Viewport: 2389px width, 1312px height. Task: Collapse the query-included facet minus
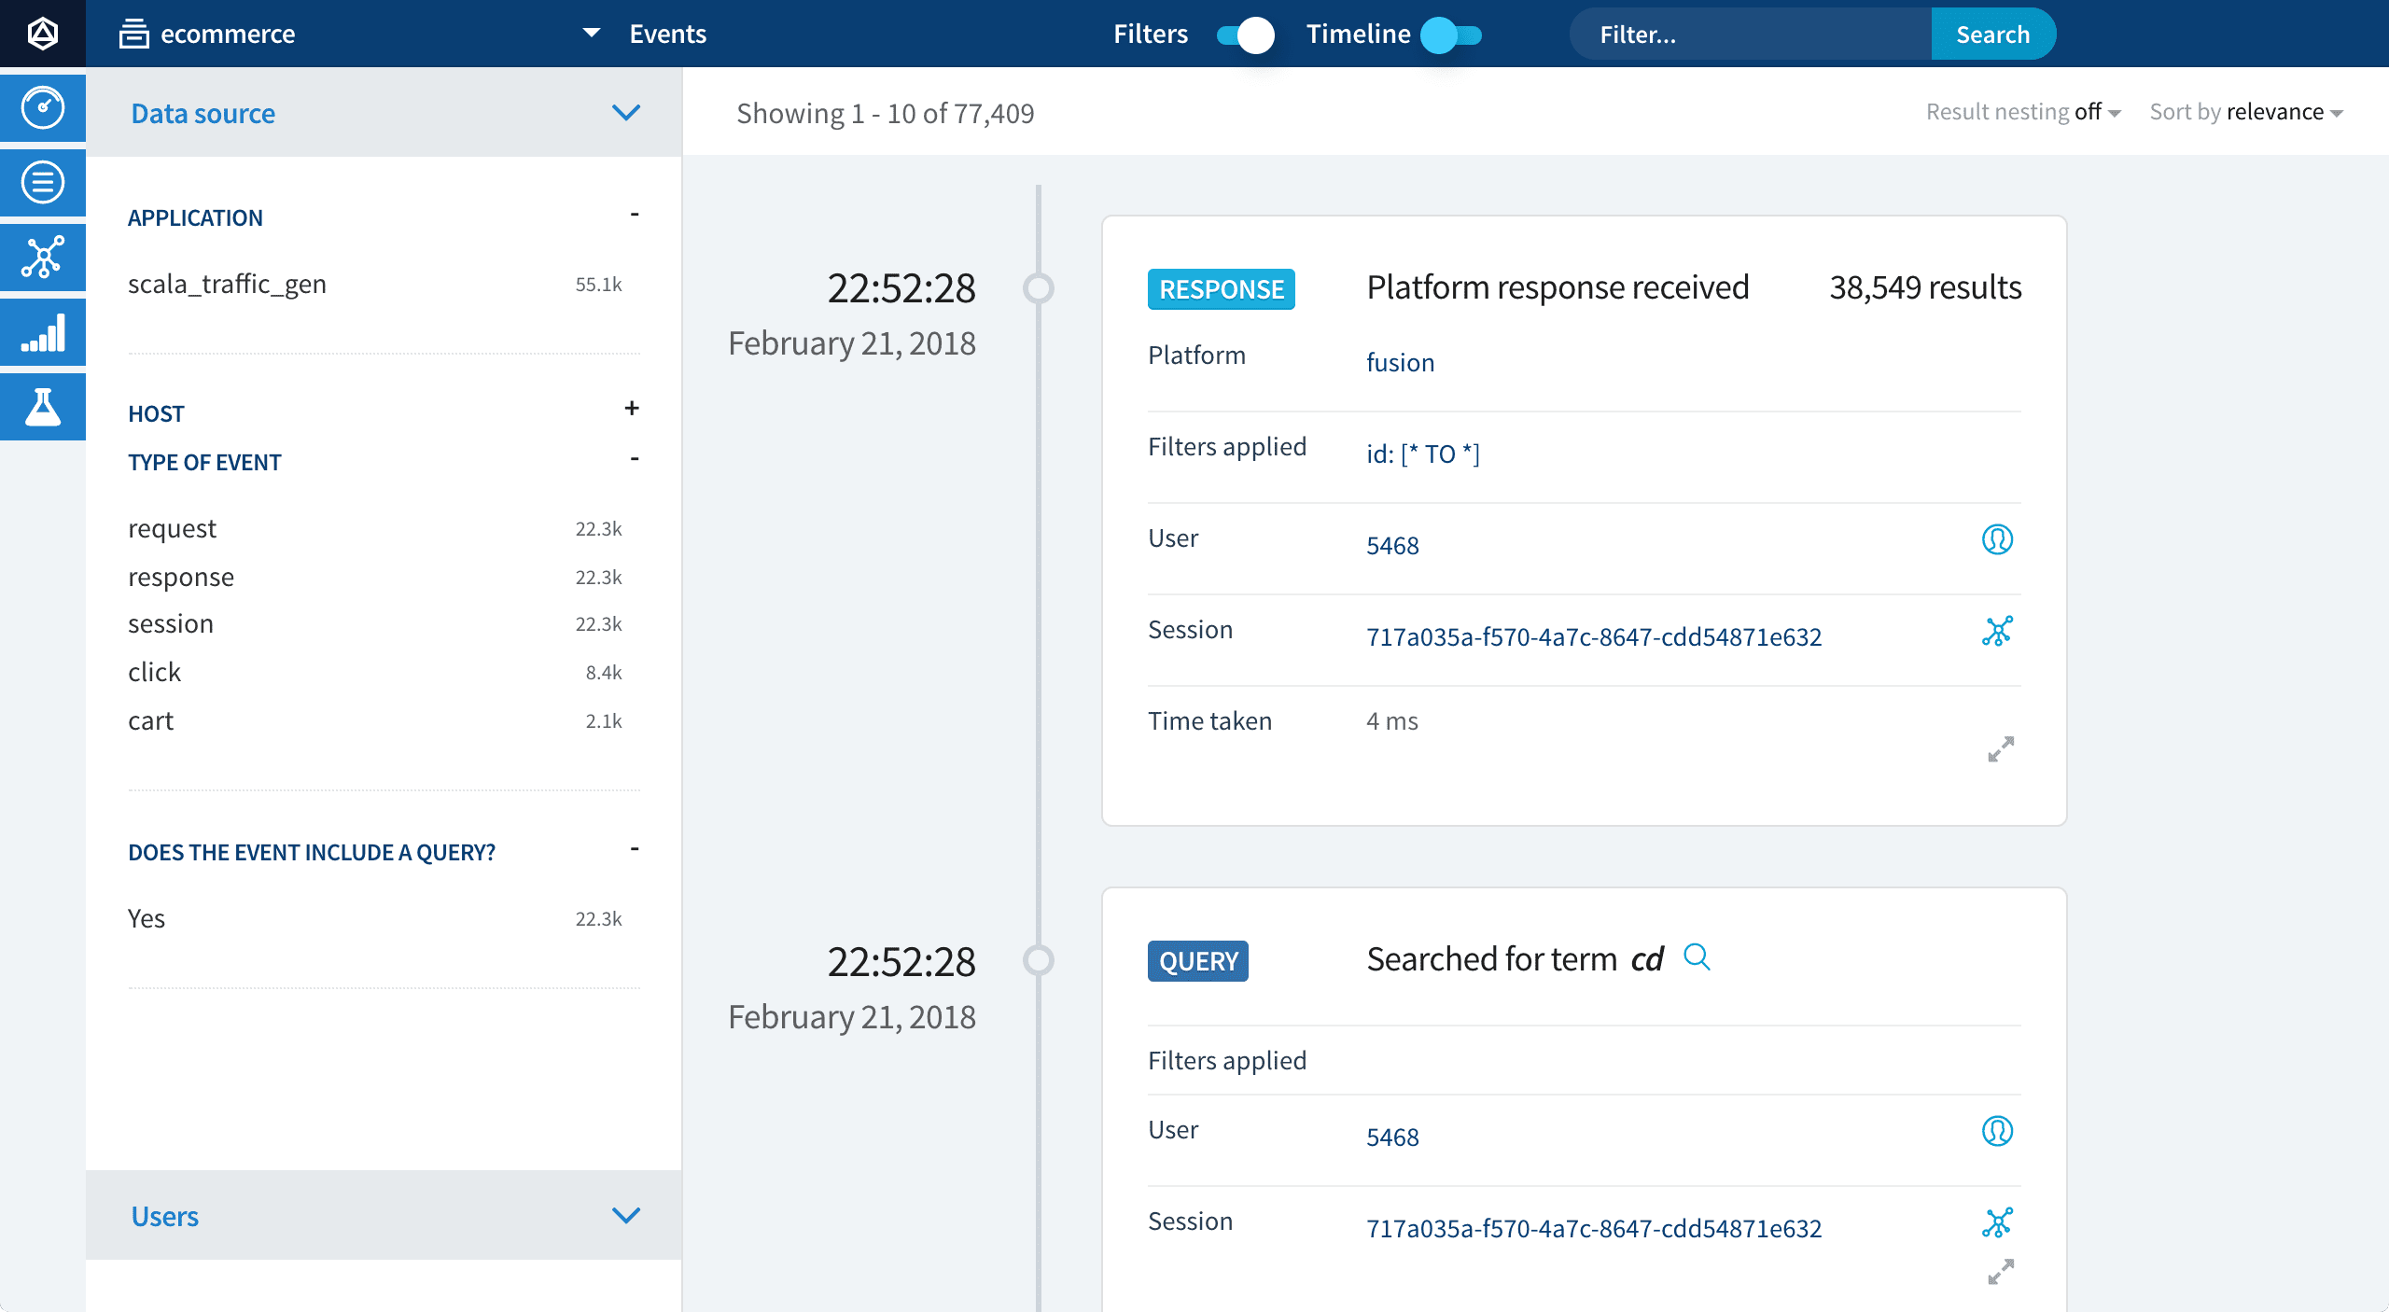point(634,848)
